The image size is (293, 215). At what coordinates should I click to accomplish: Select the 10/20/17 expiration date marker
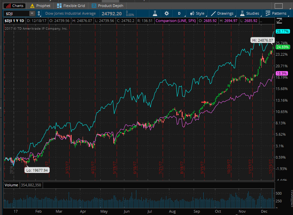[229, 166]
